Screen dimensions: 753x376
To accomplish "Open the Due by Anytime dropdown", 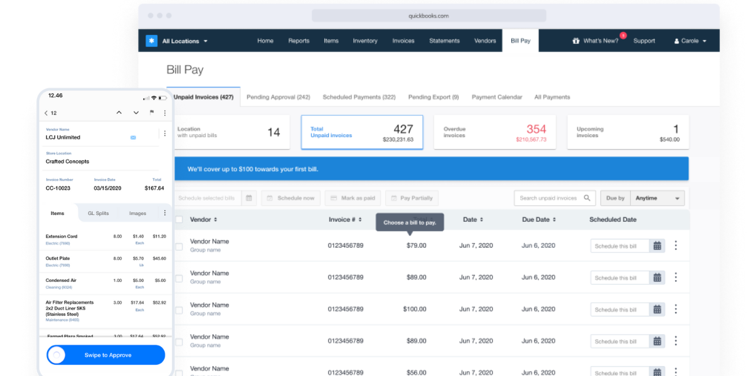I will [657, 198].
